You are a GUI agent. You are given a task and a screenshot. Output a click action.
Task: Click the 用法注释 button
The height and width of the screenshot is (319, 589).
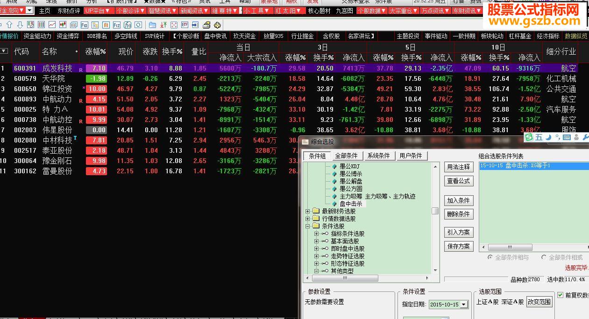pyautogui.click(x=458, y=167)
